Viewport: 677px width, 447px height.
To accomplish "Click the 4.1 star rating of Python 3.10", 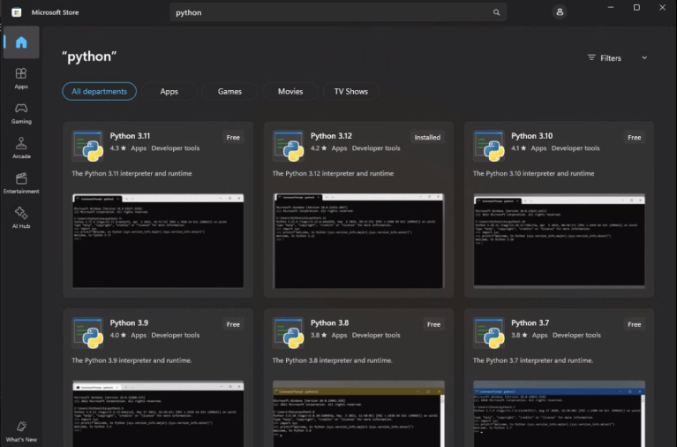I will pos(519,148).
